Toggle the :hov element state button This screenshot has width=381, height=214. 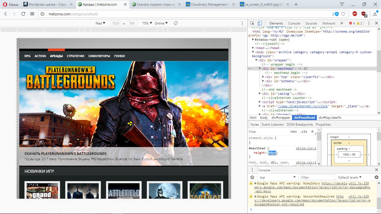293,132
